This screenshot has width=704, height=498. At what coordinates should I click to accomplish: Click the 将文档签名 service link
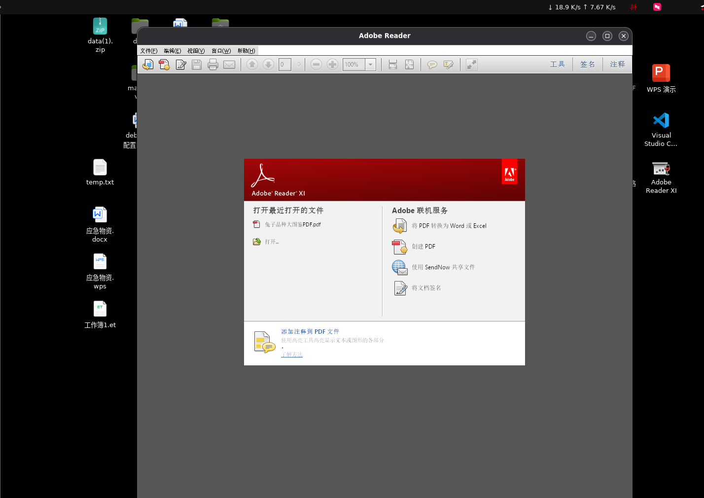[426, 288]
